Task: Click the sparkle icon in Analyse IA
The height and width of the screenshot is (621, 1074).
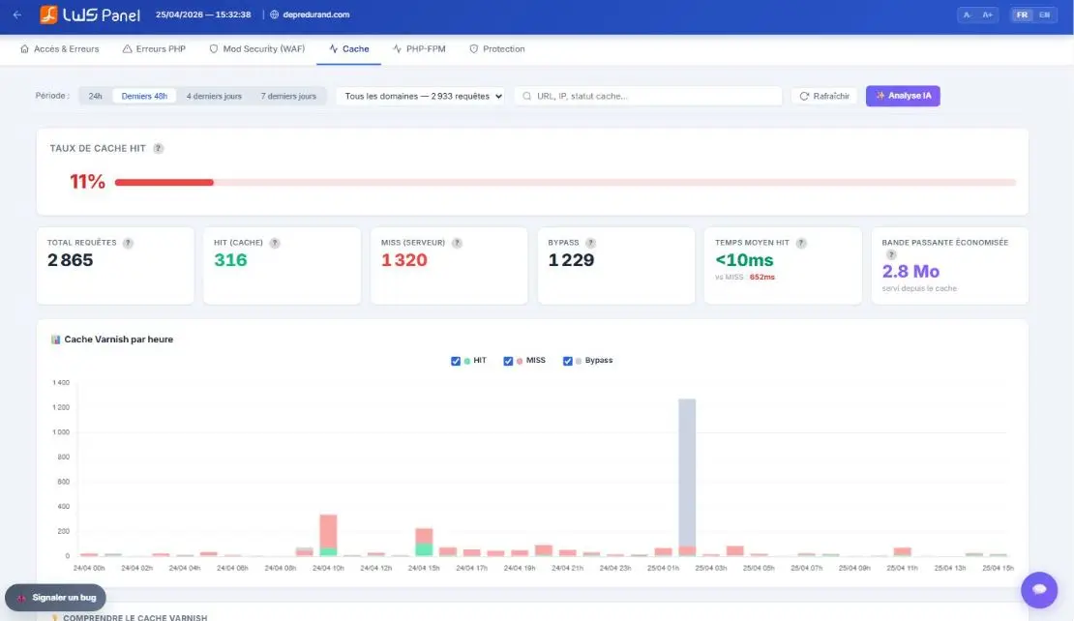Action: pos(880,96)
